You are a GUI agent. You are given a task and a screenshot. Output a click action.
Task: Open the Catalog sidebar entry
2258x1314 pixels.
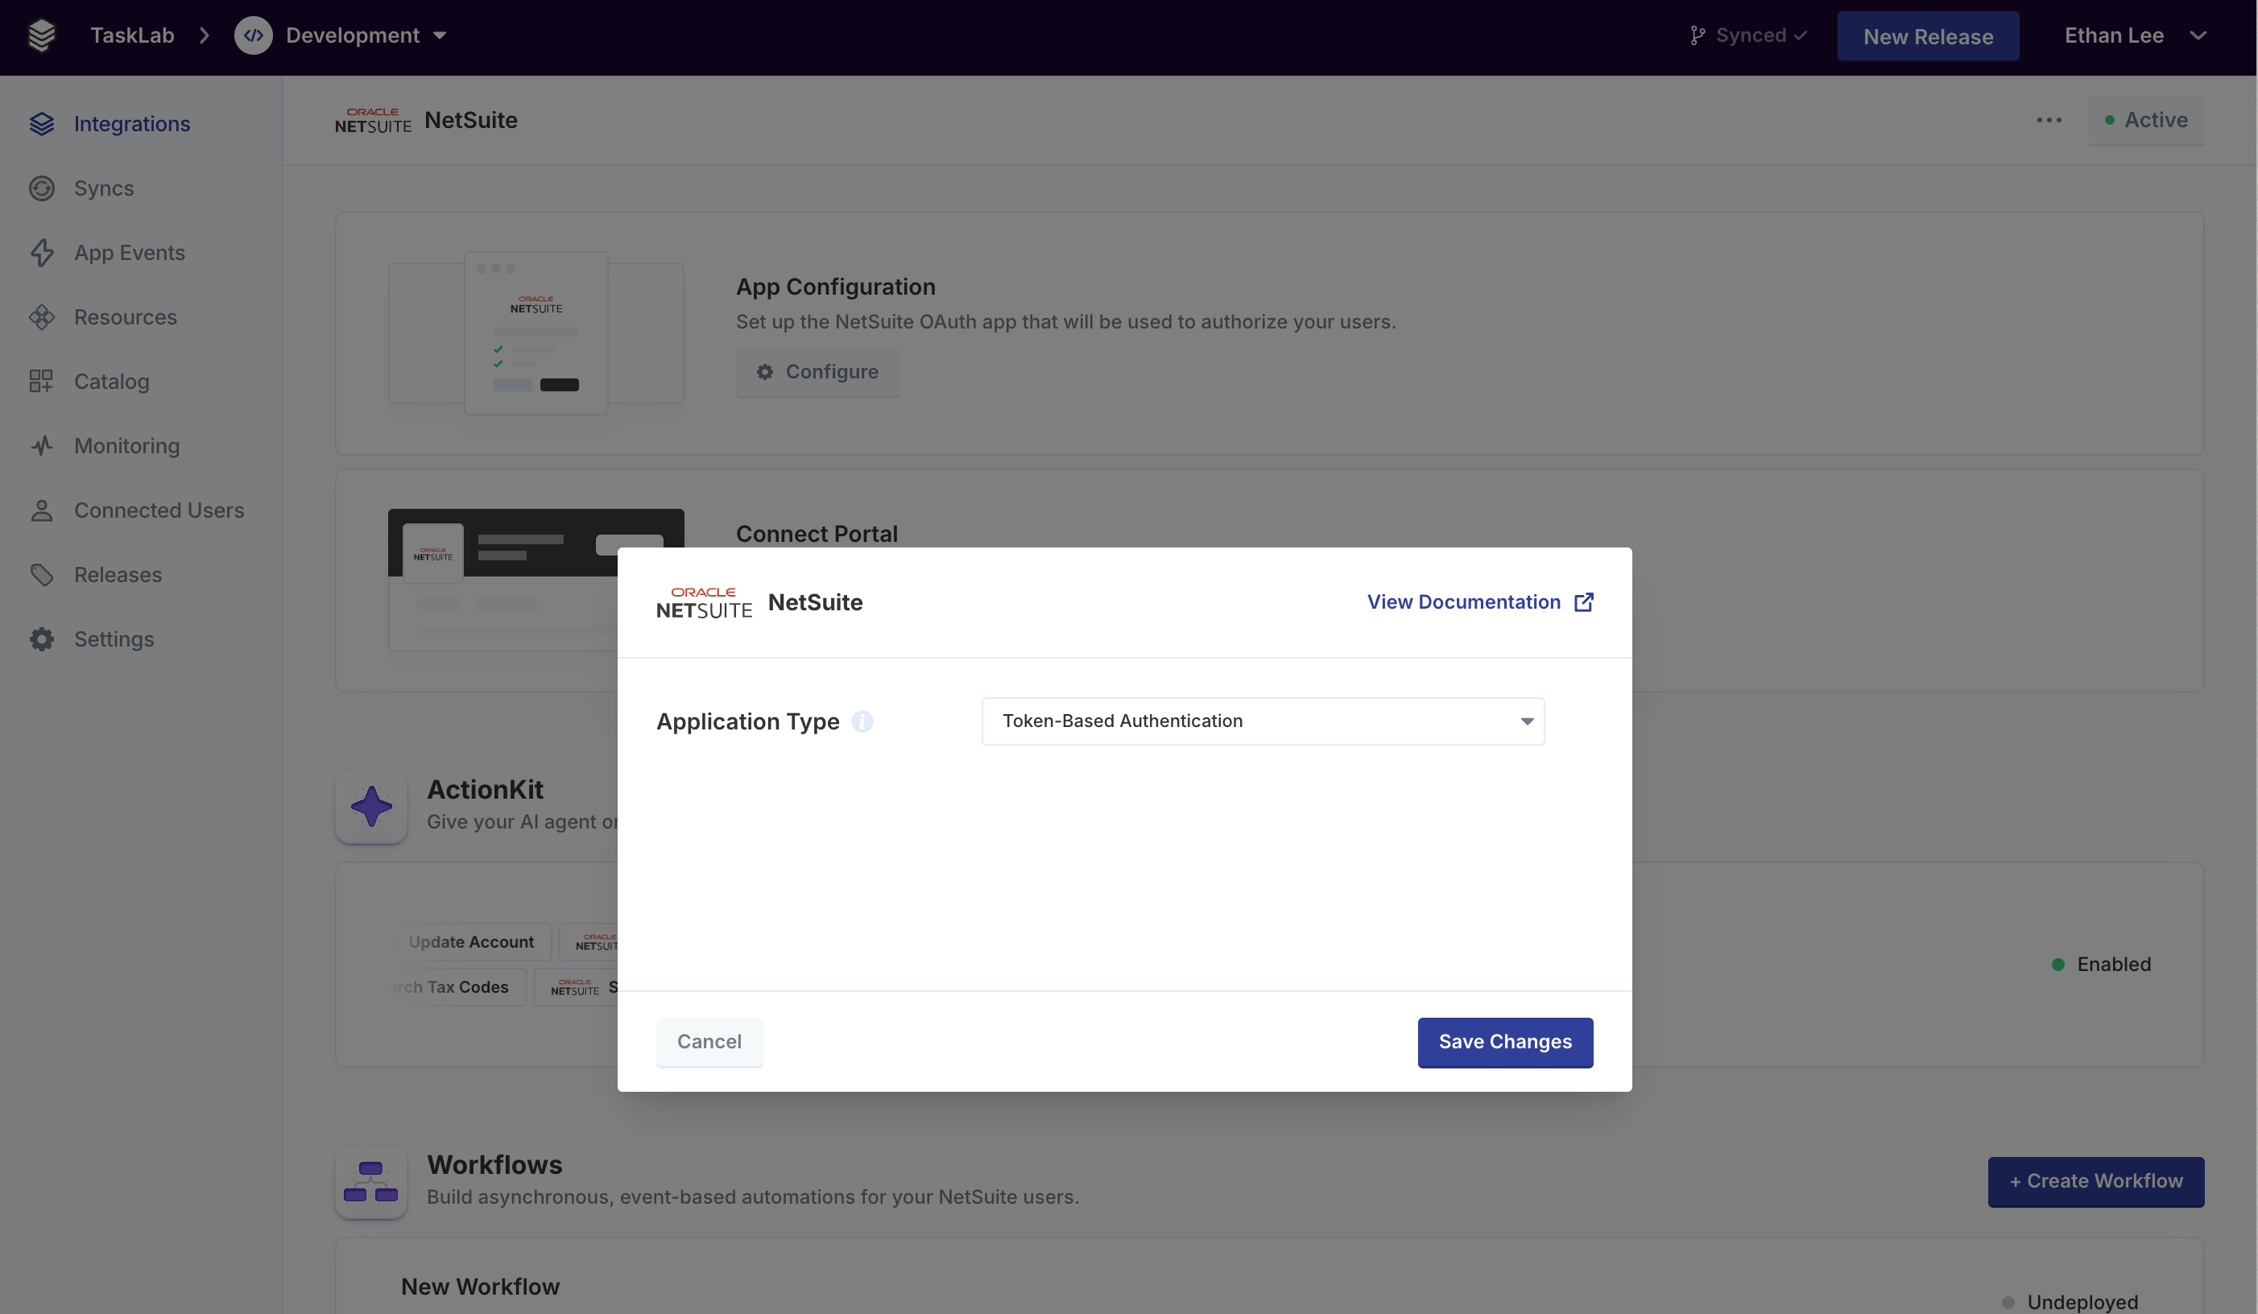[112, 382]
